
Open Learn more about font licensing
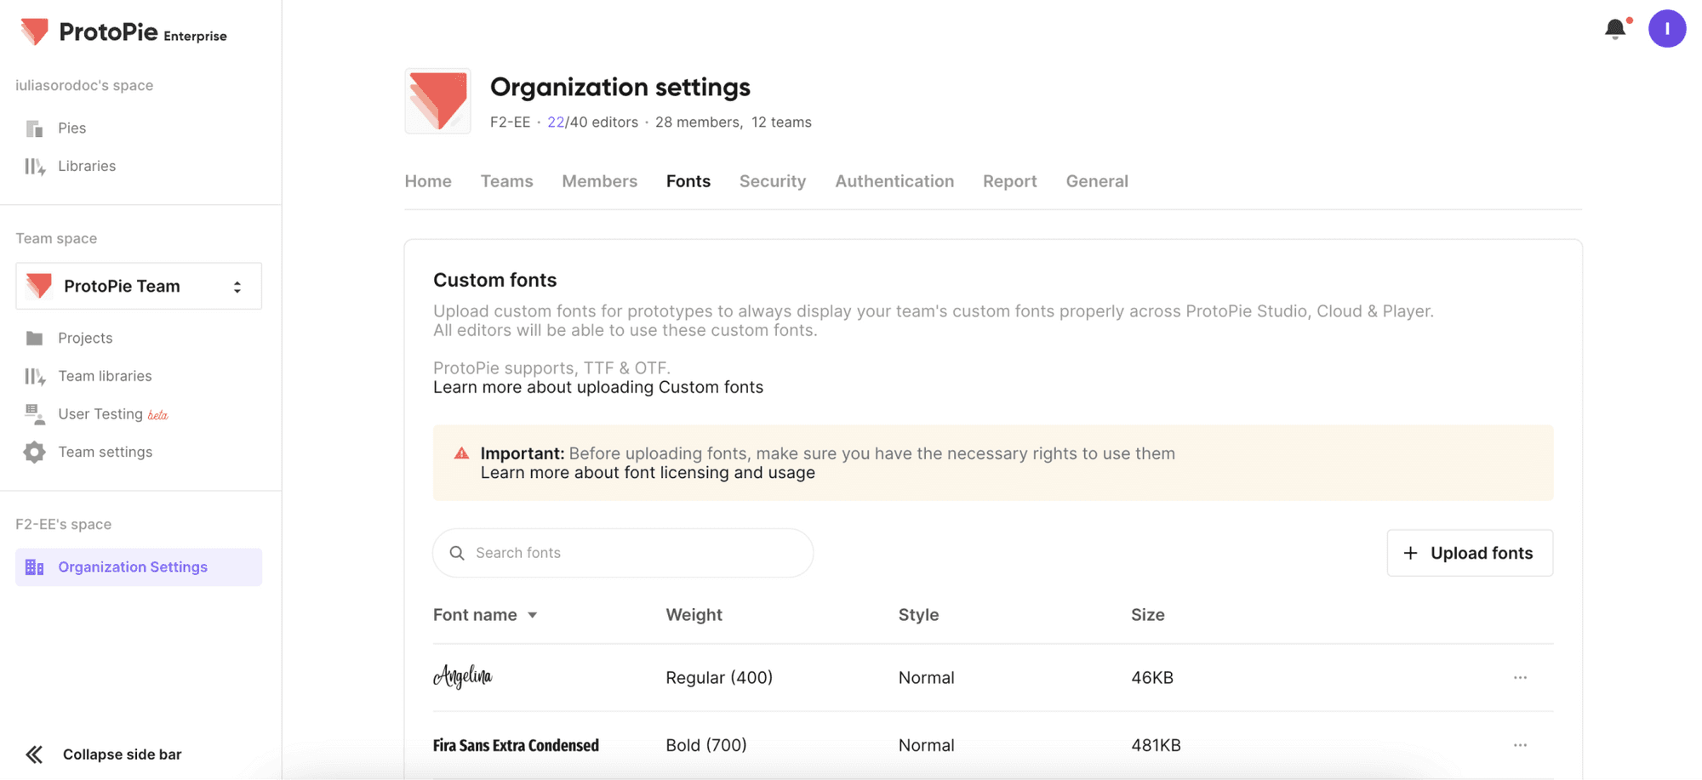[x=647, y=472]
